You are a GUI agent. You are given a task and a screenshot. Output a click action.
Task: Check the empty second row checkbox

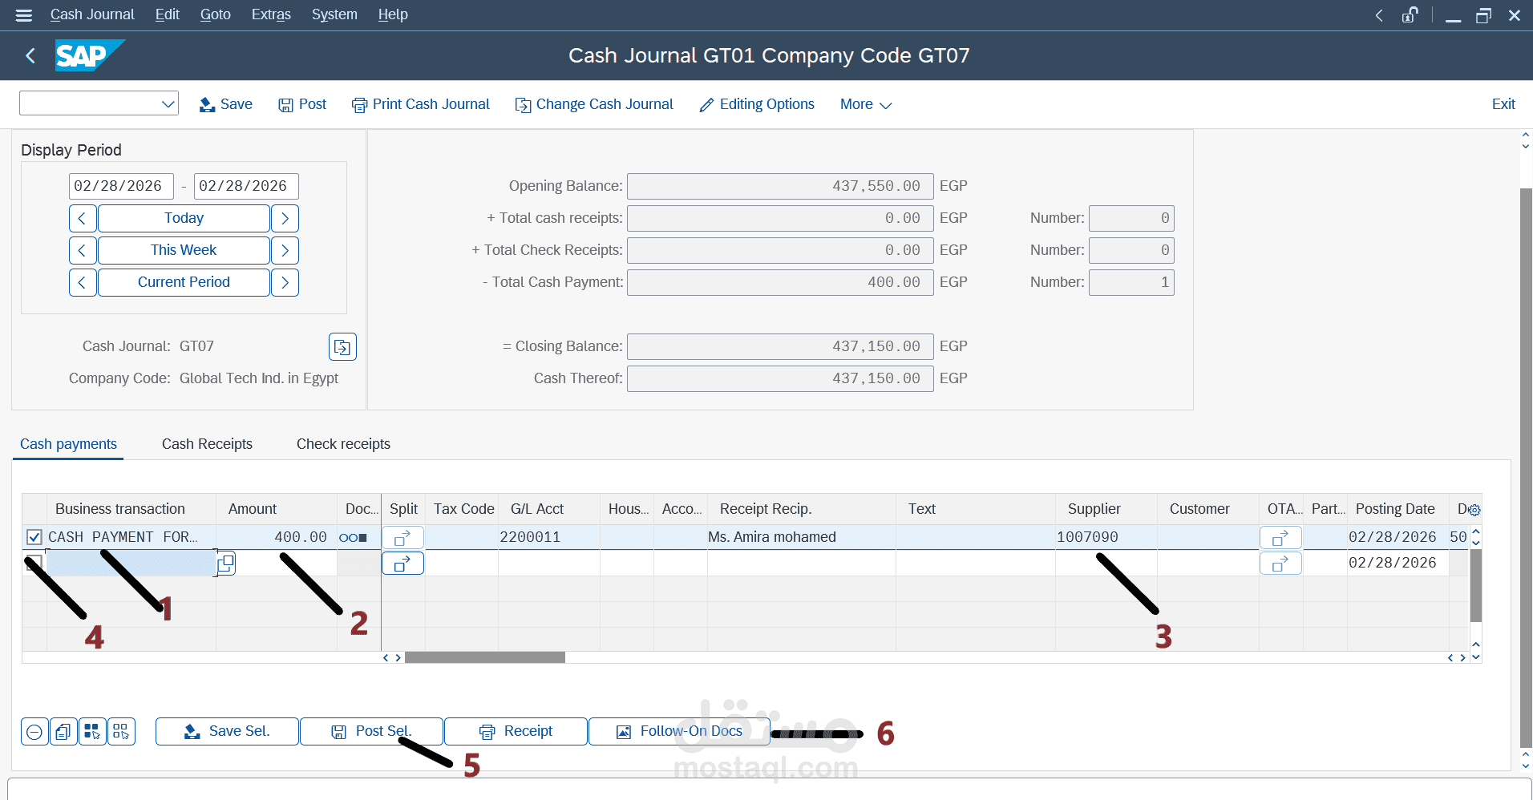34,563
